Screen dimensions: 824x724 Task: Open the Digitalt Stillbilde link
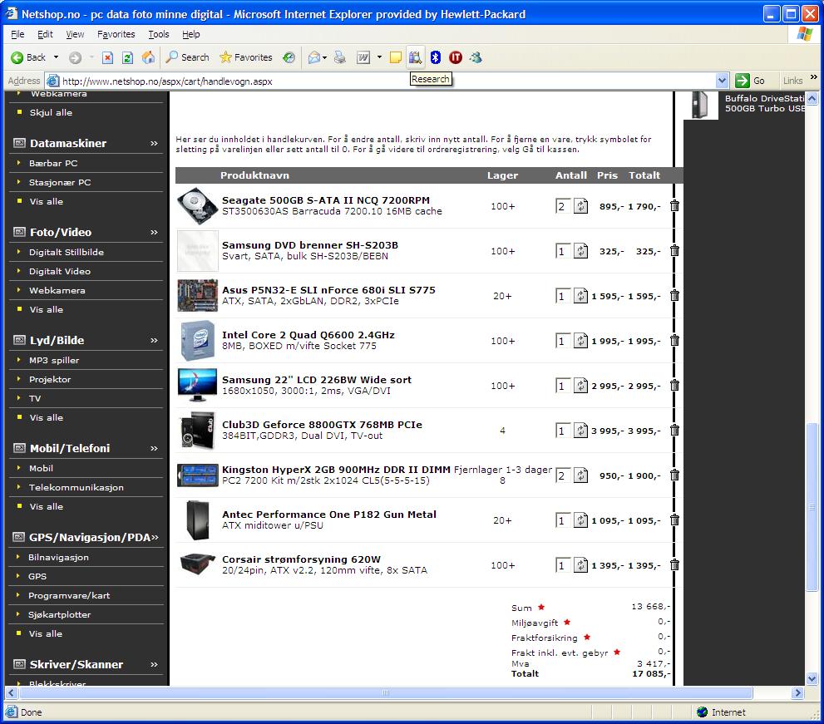[67, 252]
